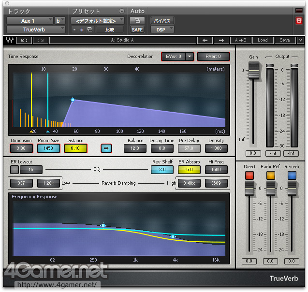Click the Reverb level fader handle
The height and width of the screenshot is (292, 308).
pyautogui.click(x=292, y=189)
